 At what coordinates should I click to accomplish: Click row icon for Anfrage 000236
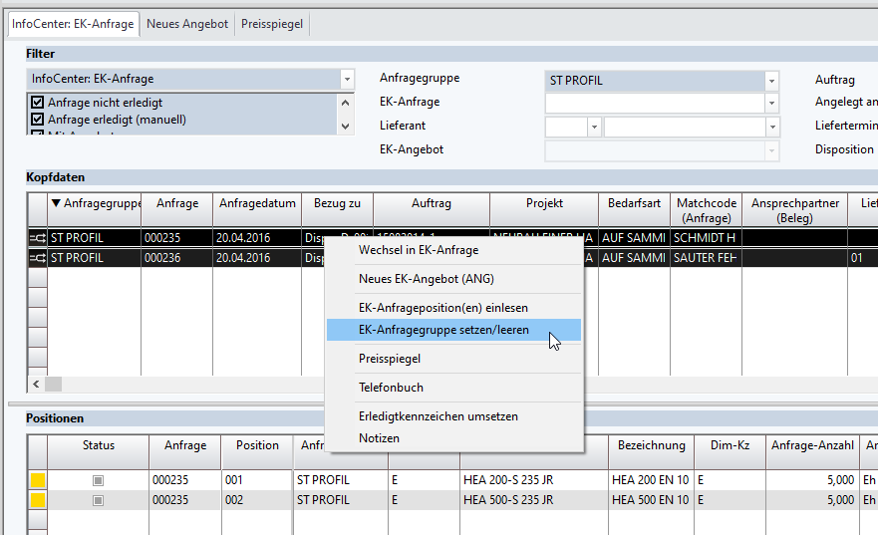(38, 258)
